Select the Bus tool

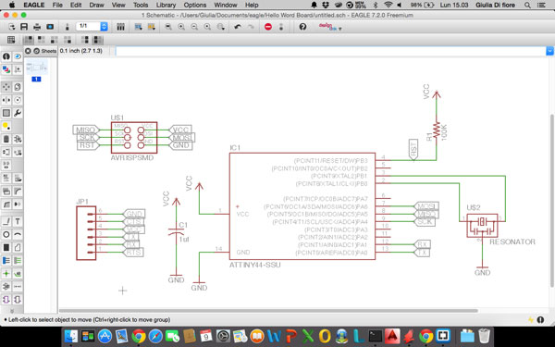[6, 261]
